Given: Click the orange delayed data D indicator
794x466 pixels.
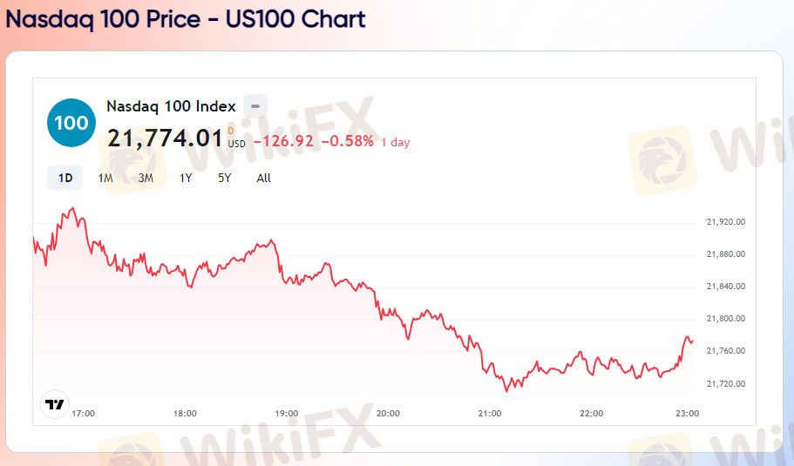Looking at the screenshot, I should 231,131.
